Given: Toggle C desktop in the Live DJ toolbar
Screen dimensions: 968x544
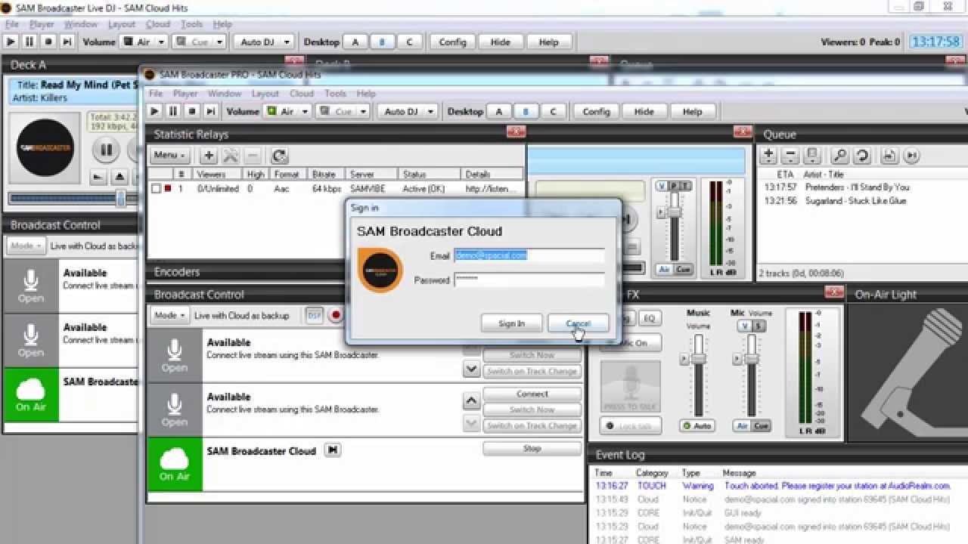Looking at the screenshot, I should coord(409,42).
